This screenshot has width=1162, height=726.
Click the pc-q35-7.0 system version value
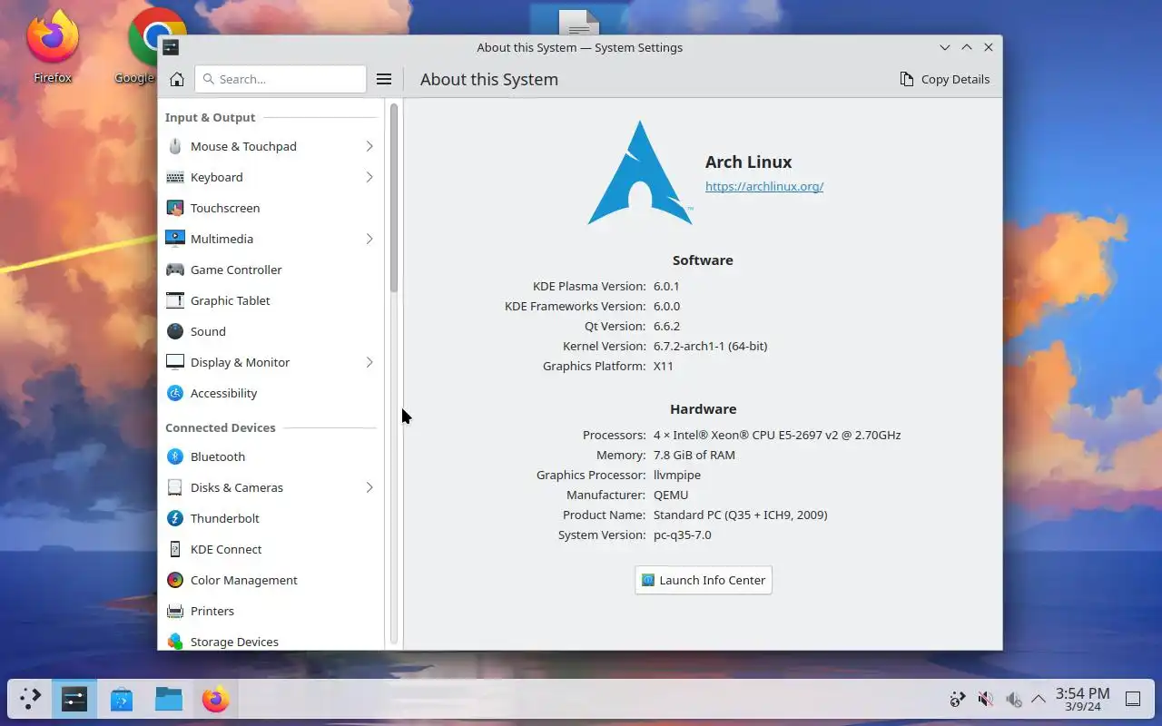pyautogui.click(x=683, y=535)
